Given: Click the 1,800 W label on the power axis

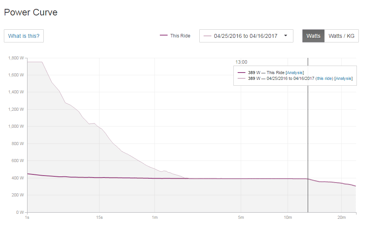Looking at the screenshot, I should click(x=16, y=58).
